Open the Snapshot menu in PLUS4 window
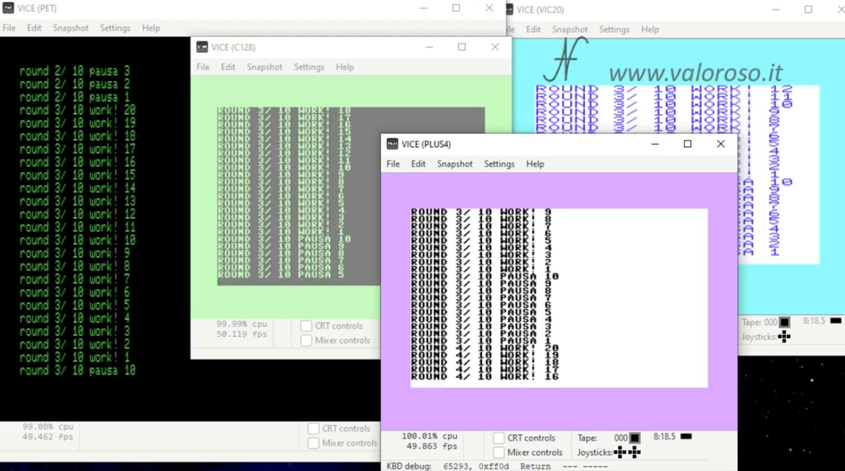The height and width of the screenshot is (471, 845). point(455,164)
